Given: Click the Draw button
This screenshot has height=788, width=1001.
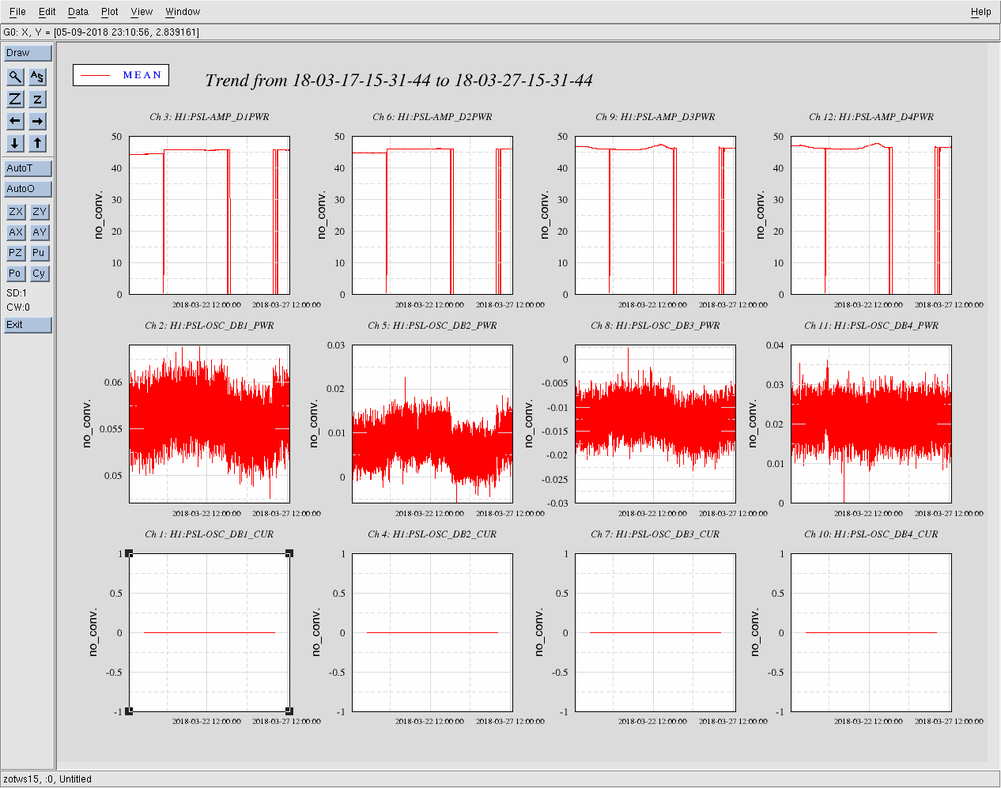Looking at the screenshot, I should click(x=28, y=53).
